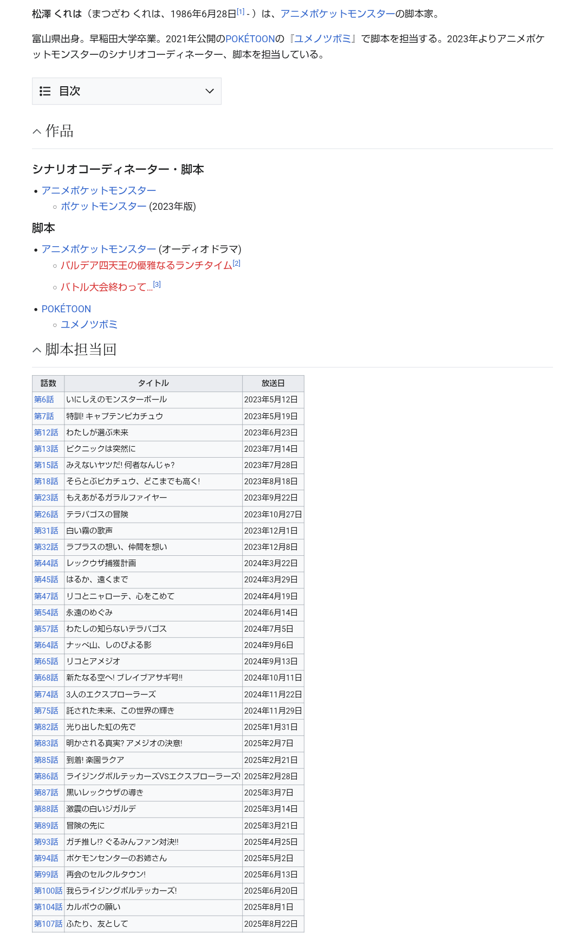Open 第32話 episode link
Screen dimensions: 585x937
[x=46, y=547]
